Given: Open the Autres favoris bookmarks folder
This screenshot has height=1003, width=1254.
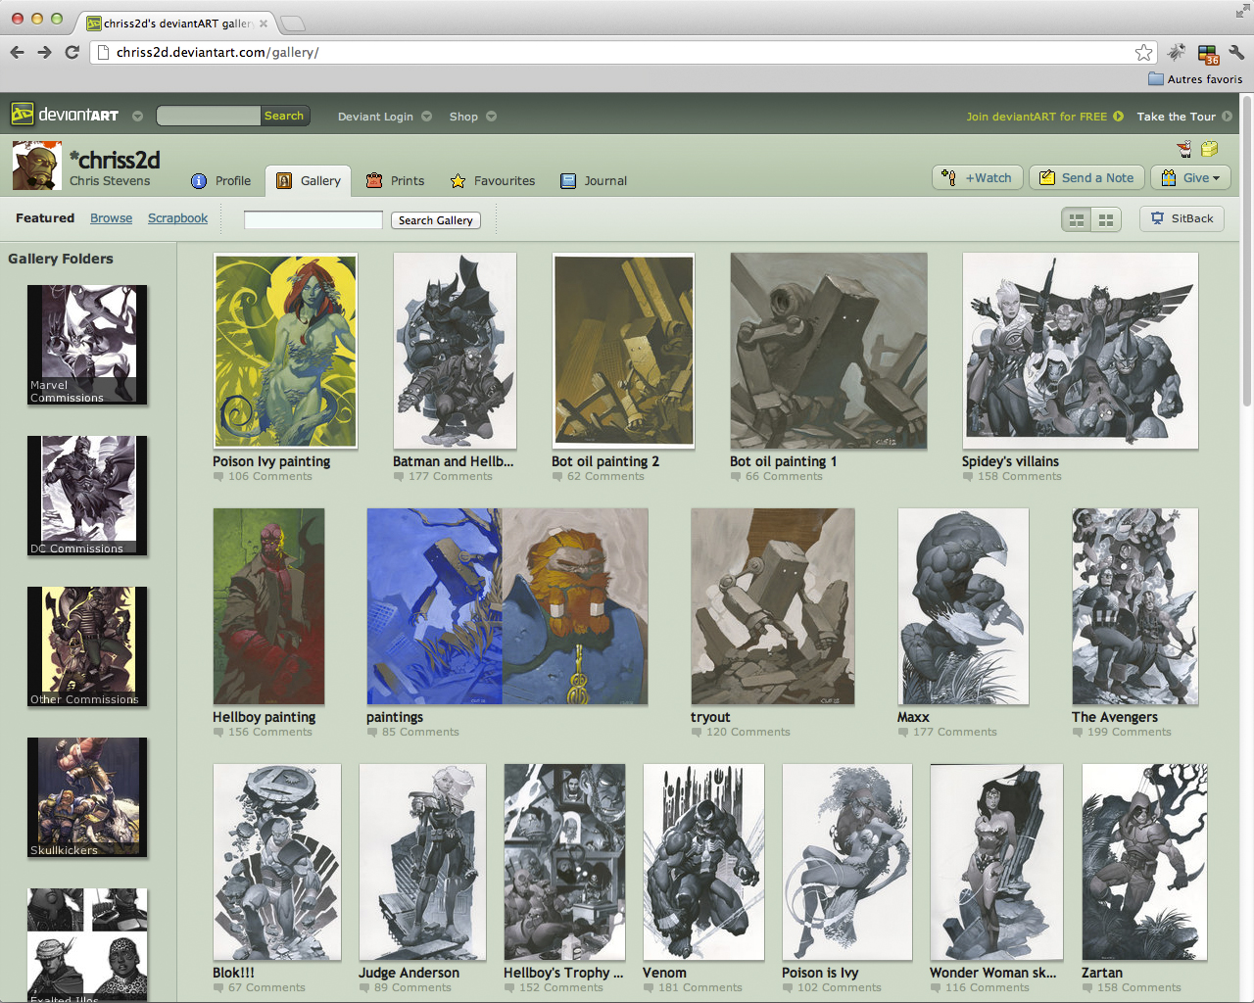Looking at the screenshot, I should pos(1195,79).
